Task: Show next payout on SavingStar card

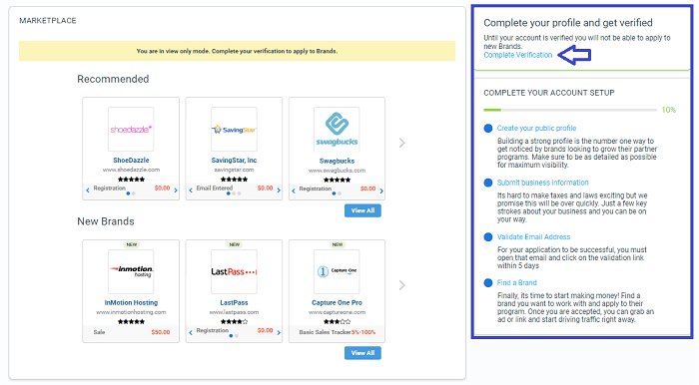Action: pos(279,191)
